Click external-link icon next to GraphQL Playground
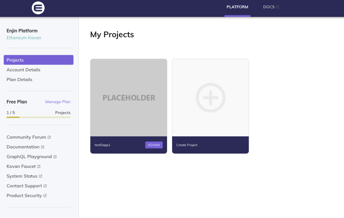The height and width of the screenshot is (218, 344). [x=55, y=157]
